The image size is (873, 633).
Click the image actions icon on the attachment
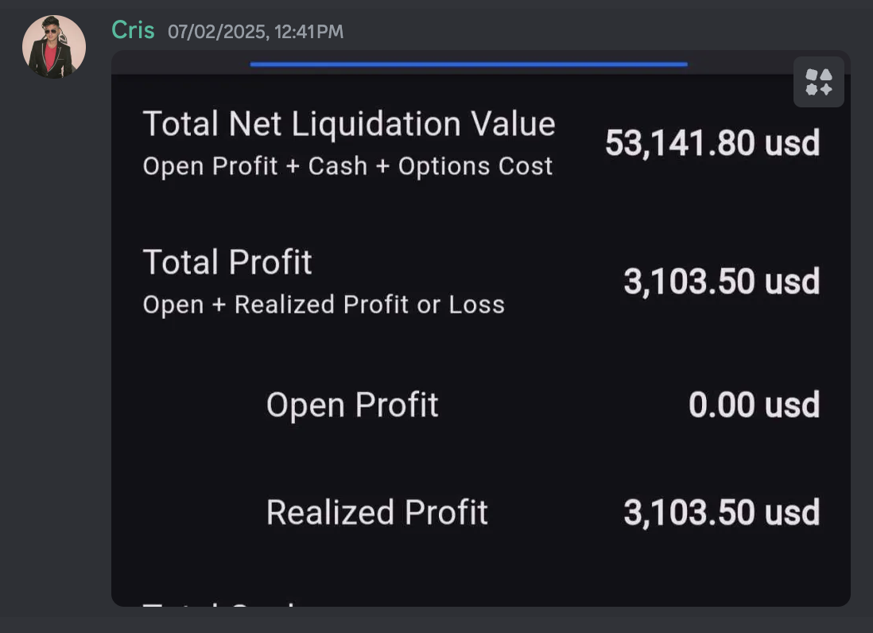point(818,82)
